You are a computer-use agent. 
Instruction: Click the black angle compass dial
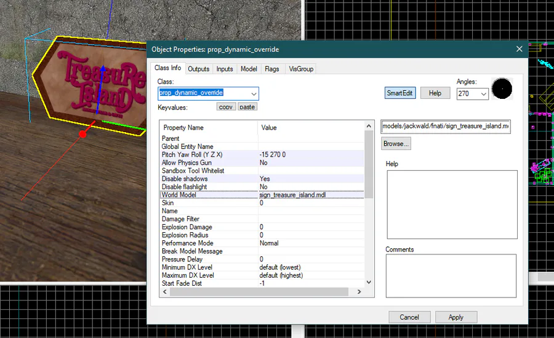502,89
